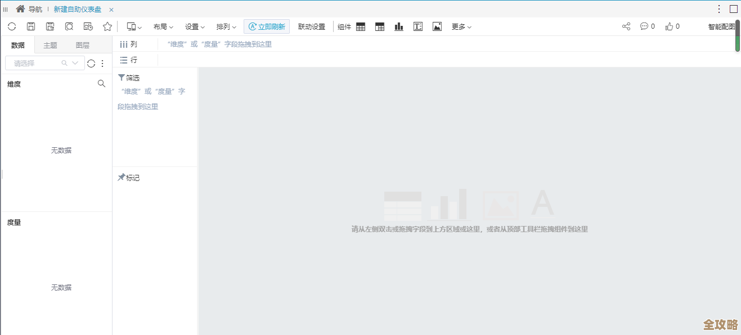The width and height of the screenshot is (741, 335).
Task: Click the favorite star icon
Action: [107, 26]
